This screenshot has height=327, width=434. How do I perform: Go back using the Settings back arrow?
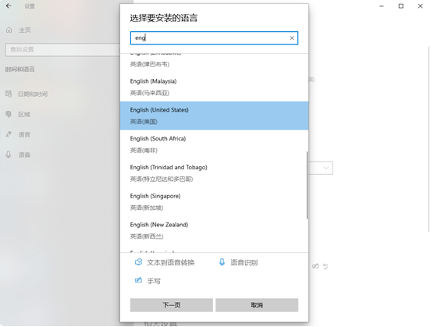9,5
